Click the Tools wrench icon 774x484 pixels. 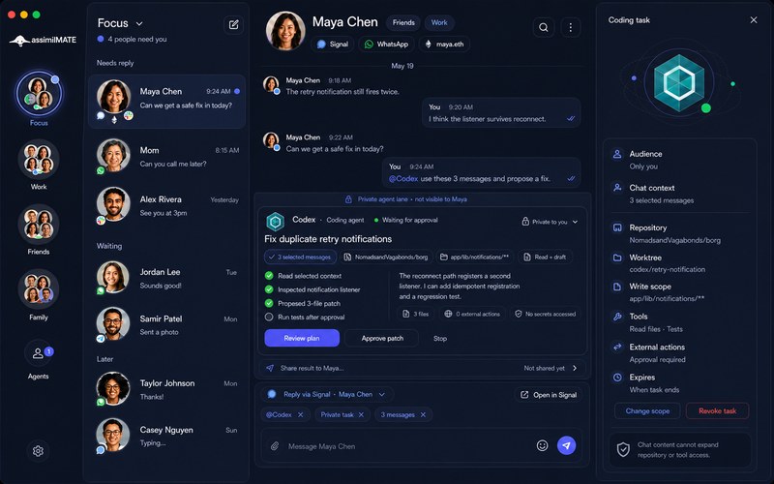click(617, 317)
